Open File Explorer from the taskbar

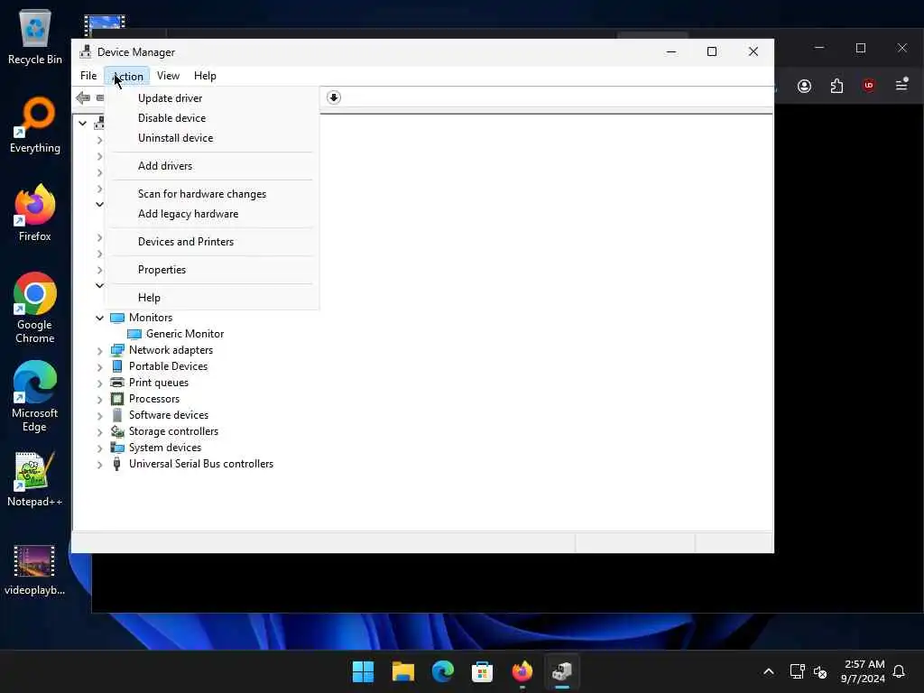click(x=403, y=671)
